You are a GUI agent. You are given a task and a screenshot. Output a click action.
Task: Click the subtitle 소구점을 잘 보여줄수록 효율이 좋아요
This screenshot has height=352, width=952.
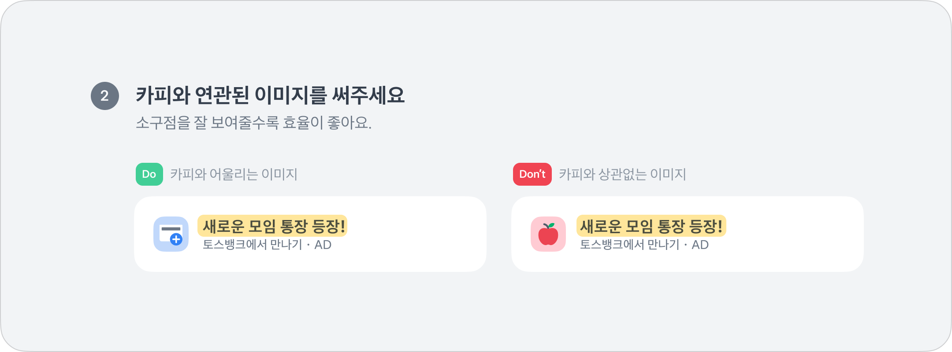253,123
